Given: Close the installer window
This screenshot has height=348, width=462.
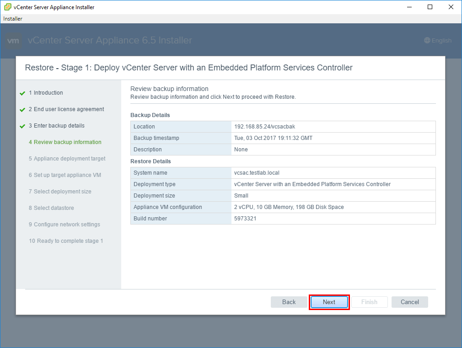Looking at the screenshot, I should (x=451, y=7).
